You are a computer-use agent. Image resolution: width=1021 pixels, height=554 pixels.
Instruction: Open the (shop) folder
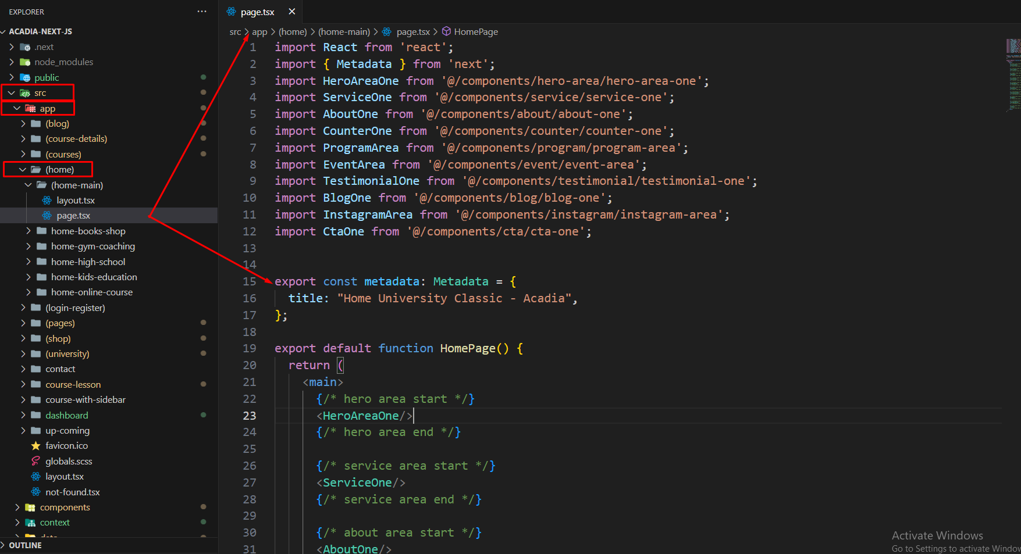[58, 338]
